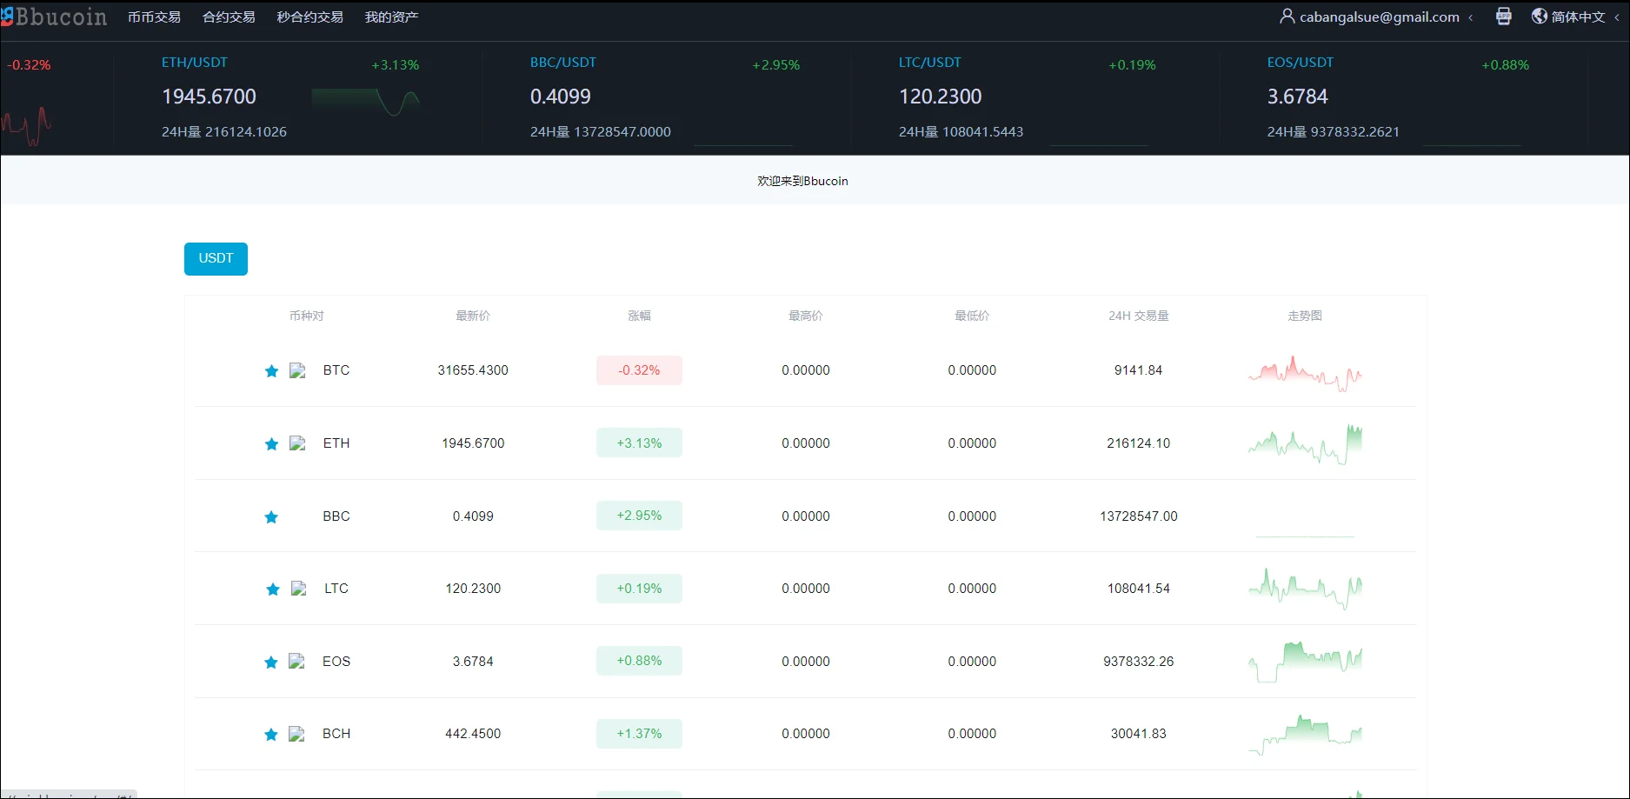This screenshot has height=799, width=1630.
Task: Click the 最新价 column header
Action: pos(473,316)
